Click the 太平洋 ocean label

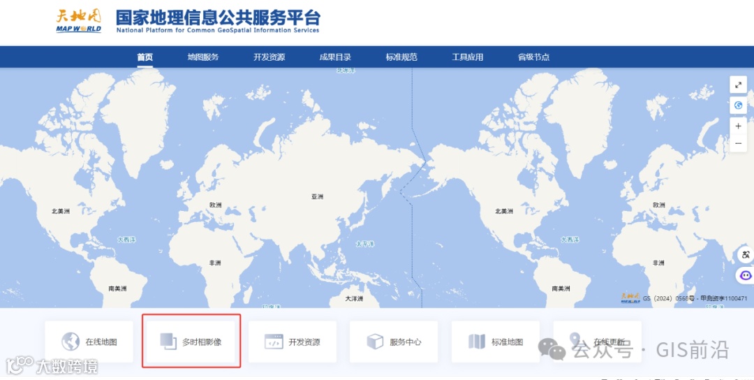pos(365,244)
